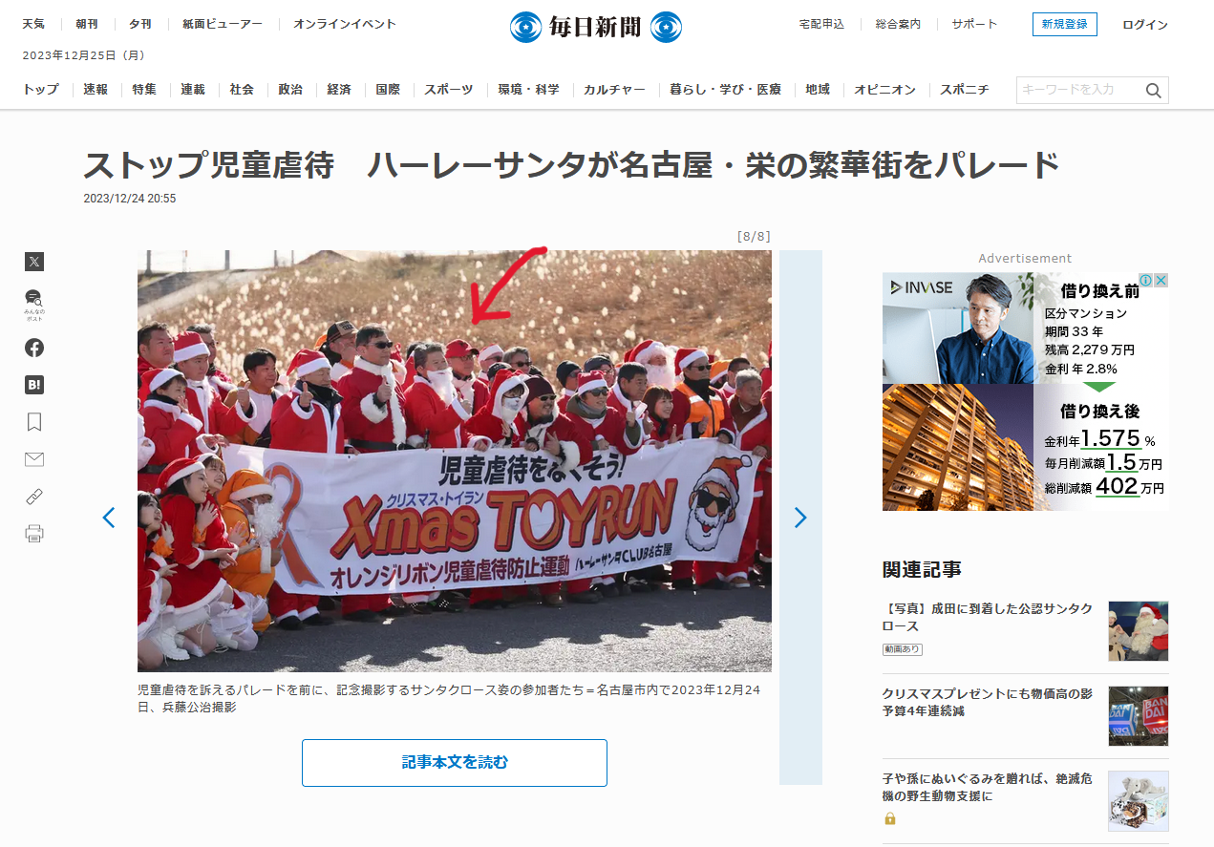Advance to next photo with right chevron

coord(800,518)
